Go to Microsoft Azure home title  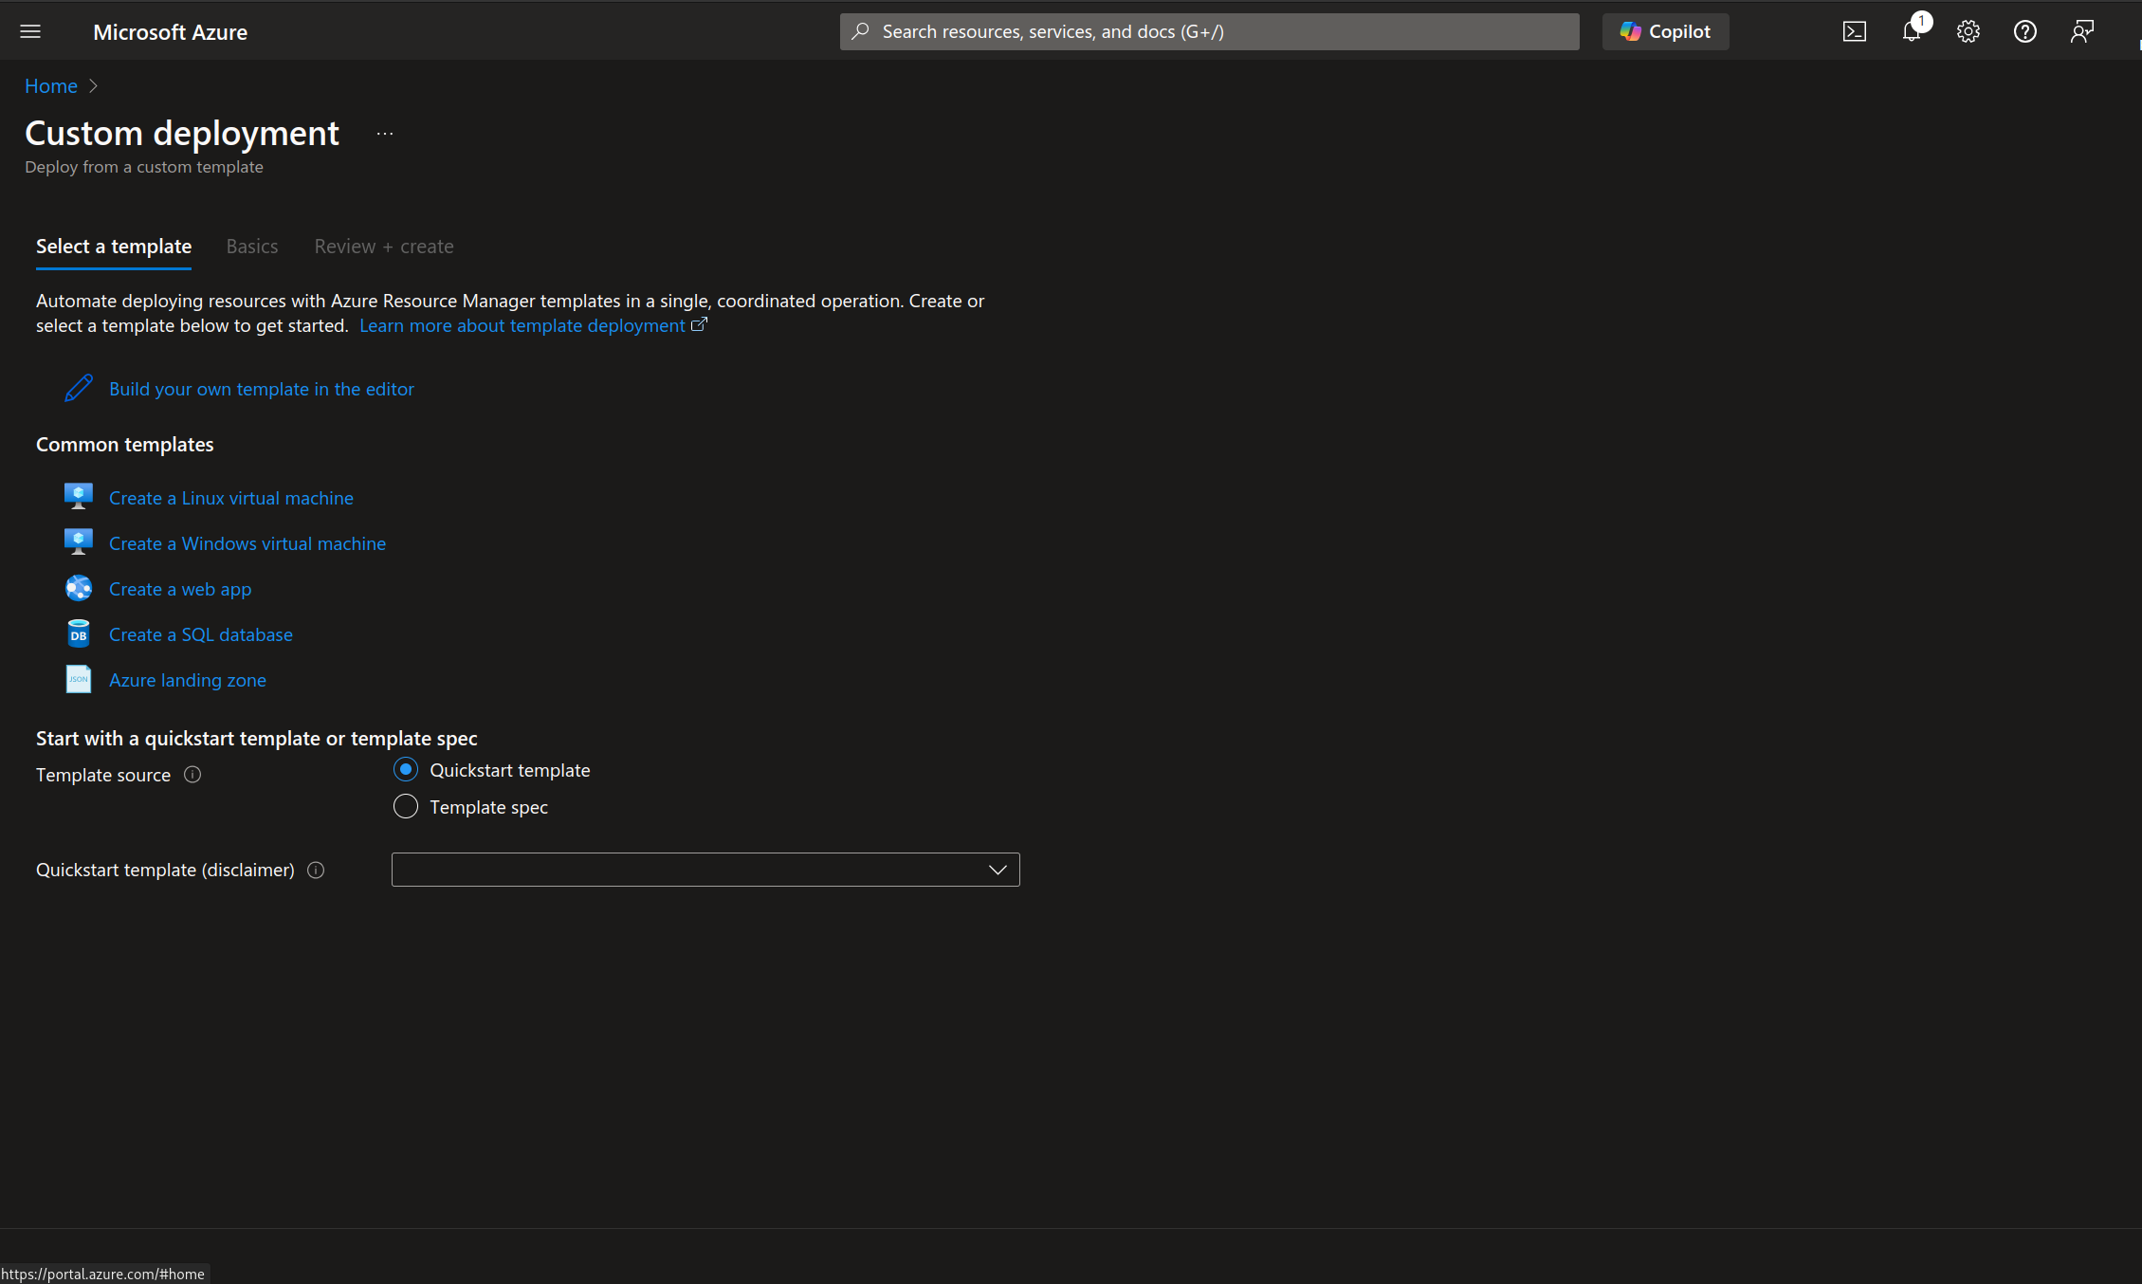(170, 32)
